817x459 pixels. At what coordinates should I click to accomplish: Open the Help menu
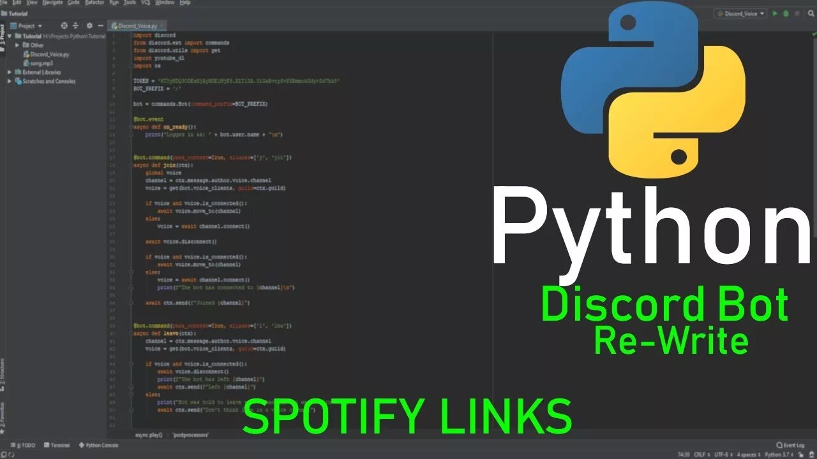185,3
